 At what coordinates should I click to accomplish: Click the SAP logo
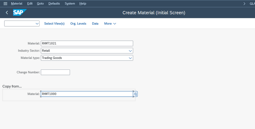pyautogui.click(x=20, y=12)
